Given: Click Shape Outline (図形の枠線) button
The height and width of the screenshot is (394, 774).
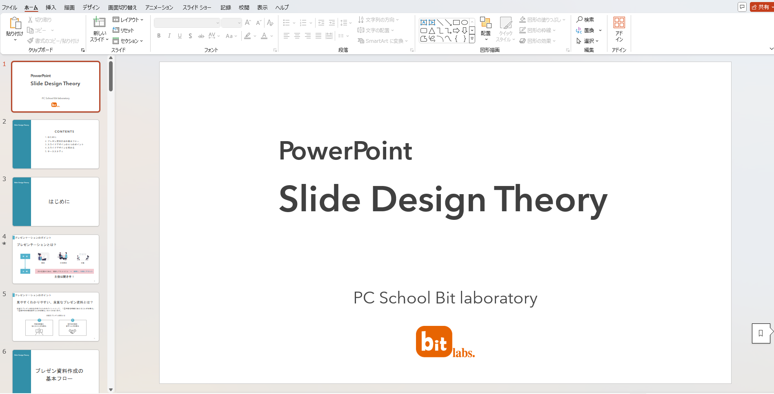Looking at the screenshot, I should point(538,30).
